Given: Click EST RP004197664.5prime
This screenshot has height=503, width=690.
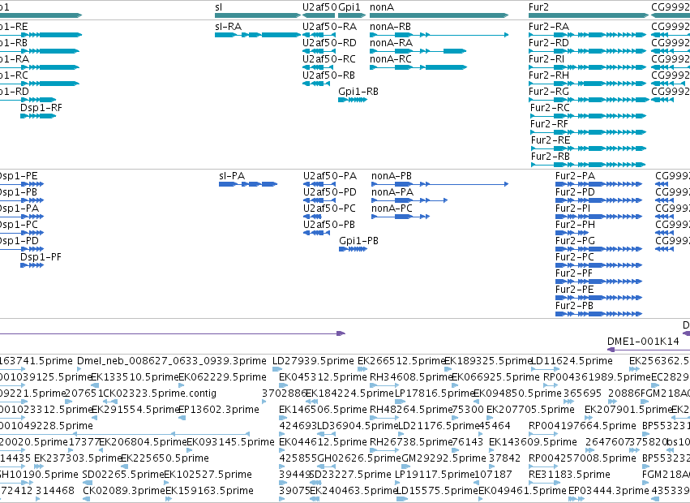Looking at the screenshot, I should point(583,427).
